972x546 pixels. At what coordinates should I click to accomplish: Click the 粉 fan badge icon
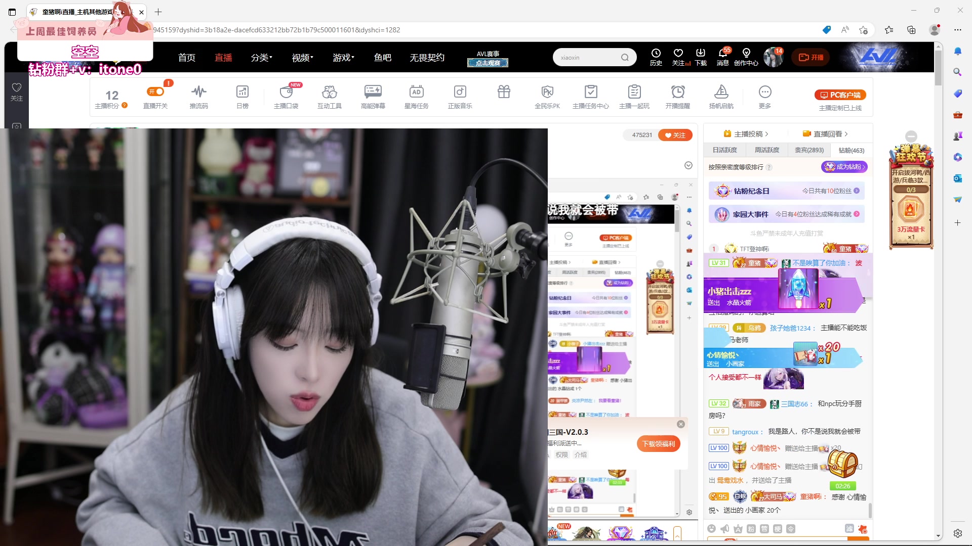click(x=751, y=529)
